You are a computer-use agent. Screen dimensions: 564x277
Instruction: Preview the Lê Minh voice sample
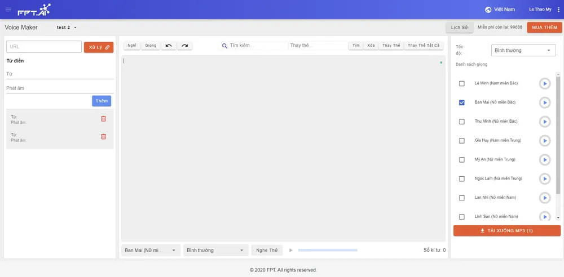click(x=544, y=83)
